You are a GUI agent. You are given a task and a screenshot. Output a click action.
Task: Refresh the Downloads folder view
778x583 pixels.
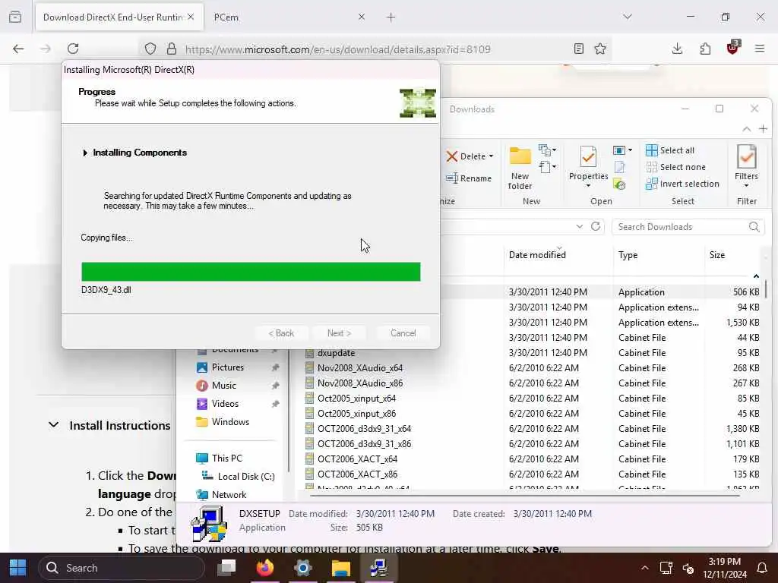coord(596,226)
